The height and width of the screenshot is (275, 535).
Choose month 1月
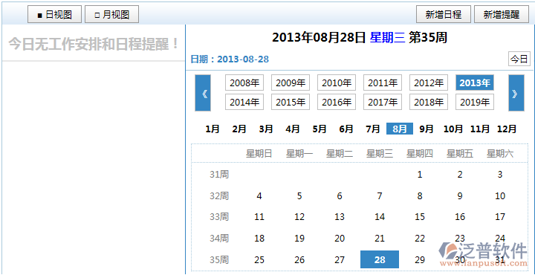tap(213, 129)
